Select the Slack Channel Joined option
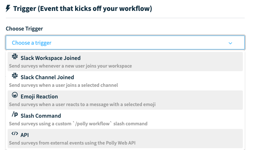Screen dimensions: 253x150 click(125, 81)
